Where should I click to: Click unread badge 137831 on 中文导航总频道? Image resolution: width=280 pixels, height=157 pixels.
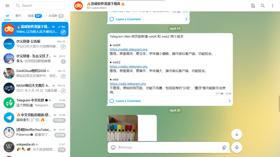pos(59,120)
